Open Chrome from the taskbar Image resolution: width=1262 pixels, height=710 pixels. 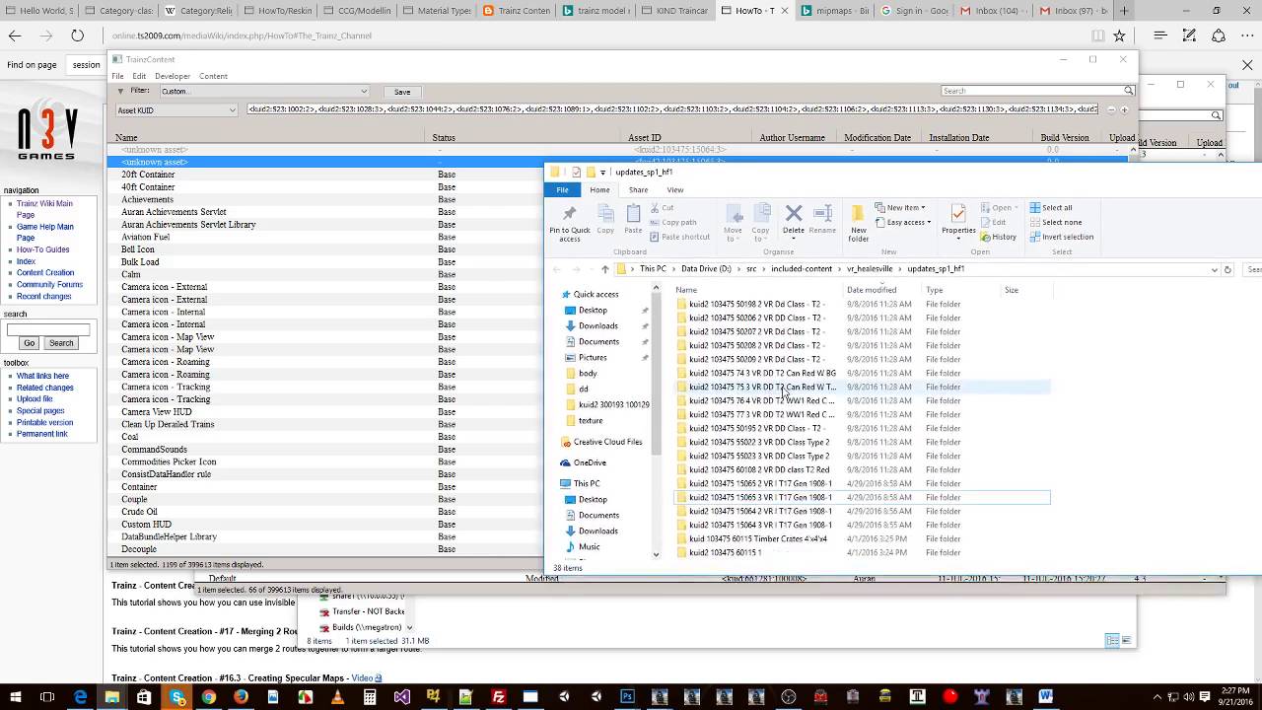pyautogui.click(x=209, y=697)
